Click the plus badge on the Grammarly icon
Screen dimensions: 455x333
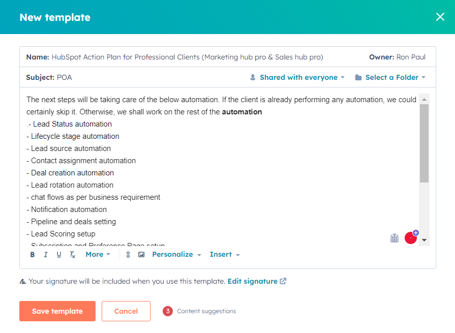click(416, 233)
